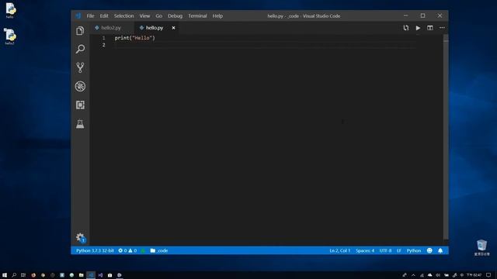Open the Windows Start menu

[5, 275]
